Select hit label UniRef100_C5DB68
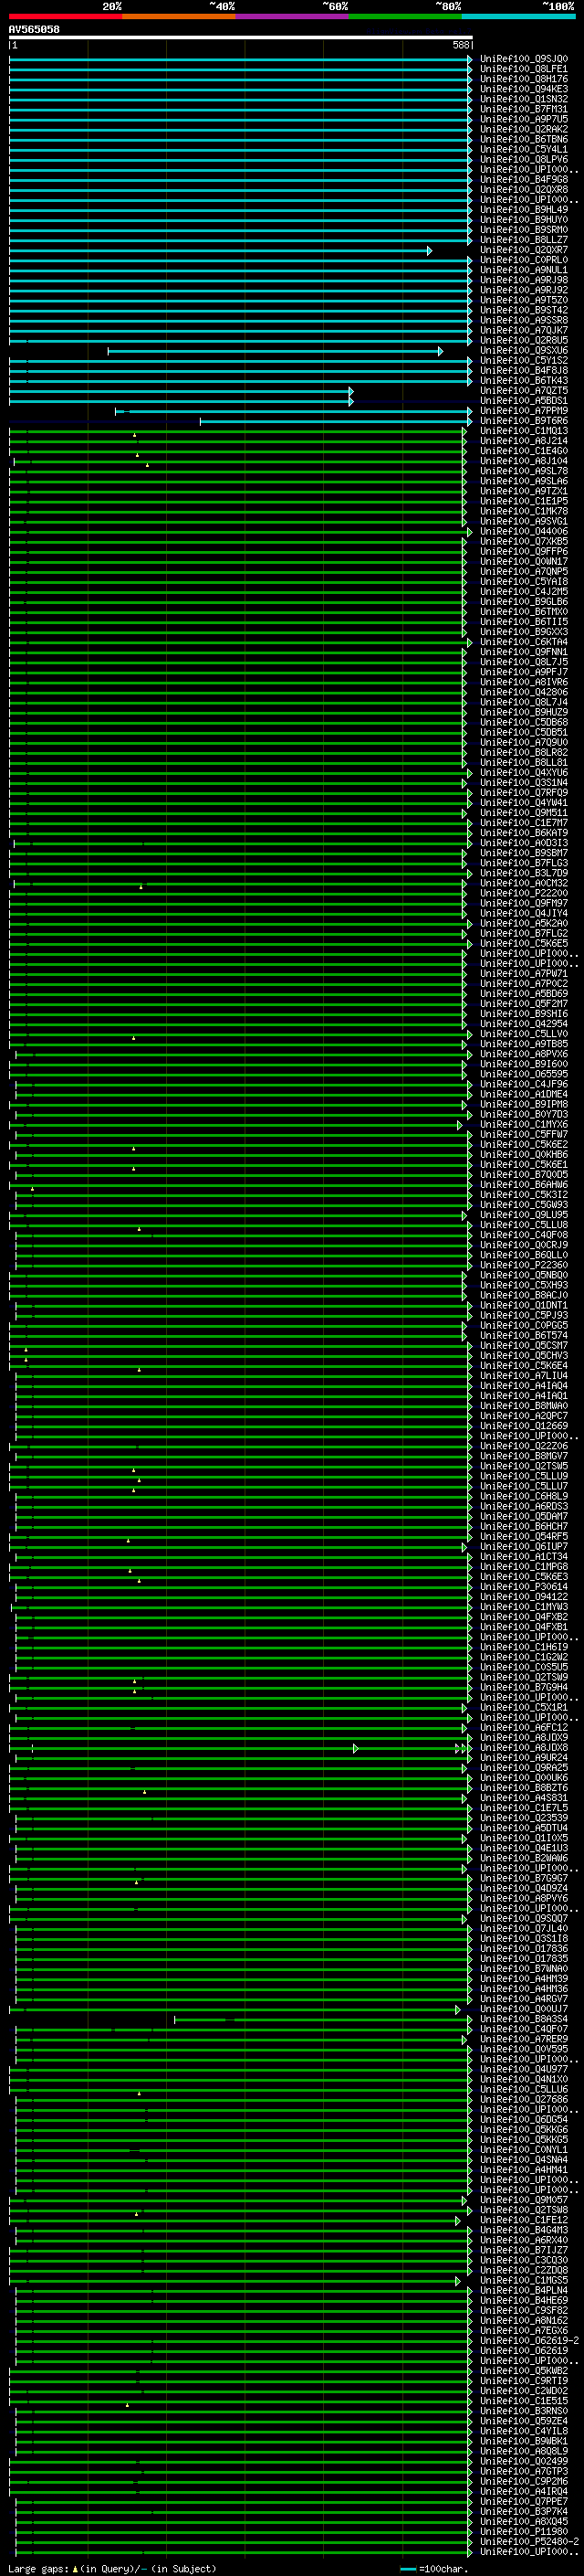Viewport: 584px width, 2576px height. [523, 722]
